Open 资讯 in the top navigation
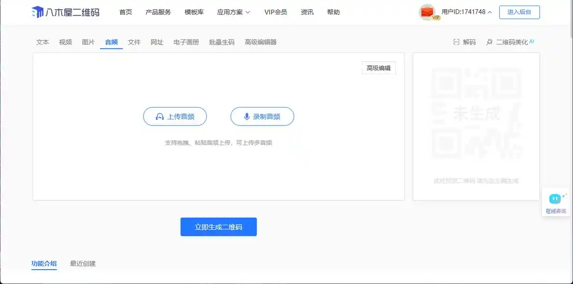The image size is (573, 284). tap(307, 12)
